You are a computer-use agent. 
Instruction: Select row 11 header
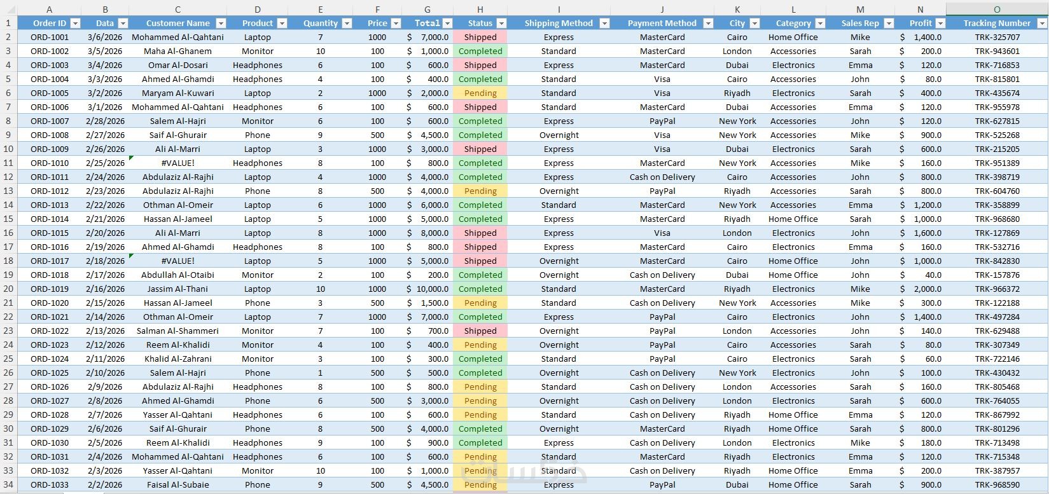[8, 163]
